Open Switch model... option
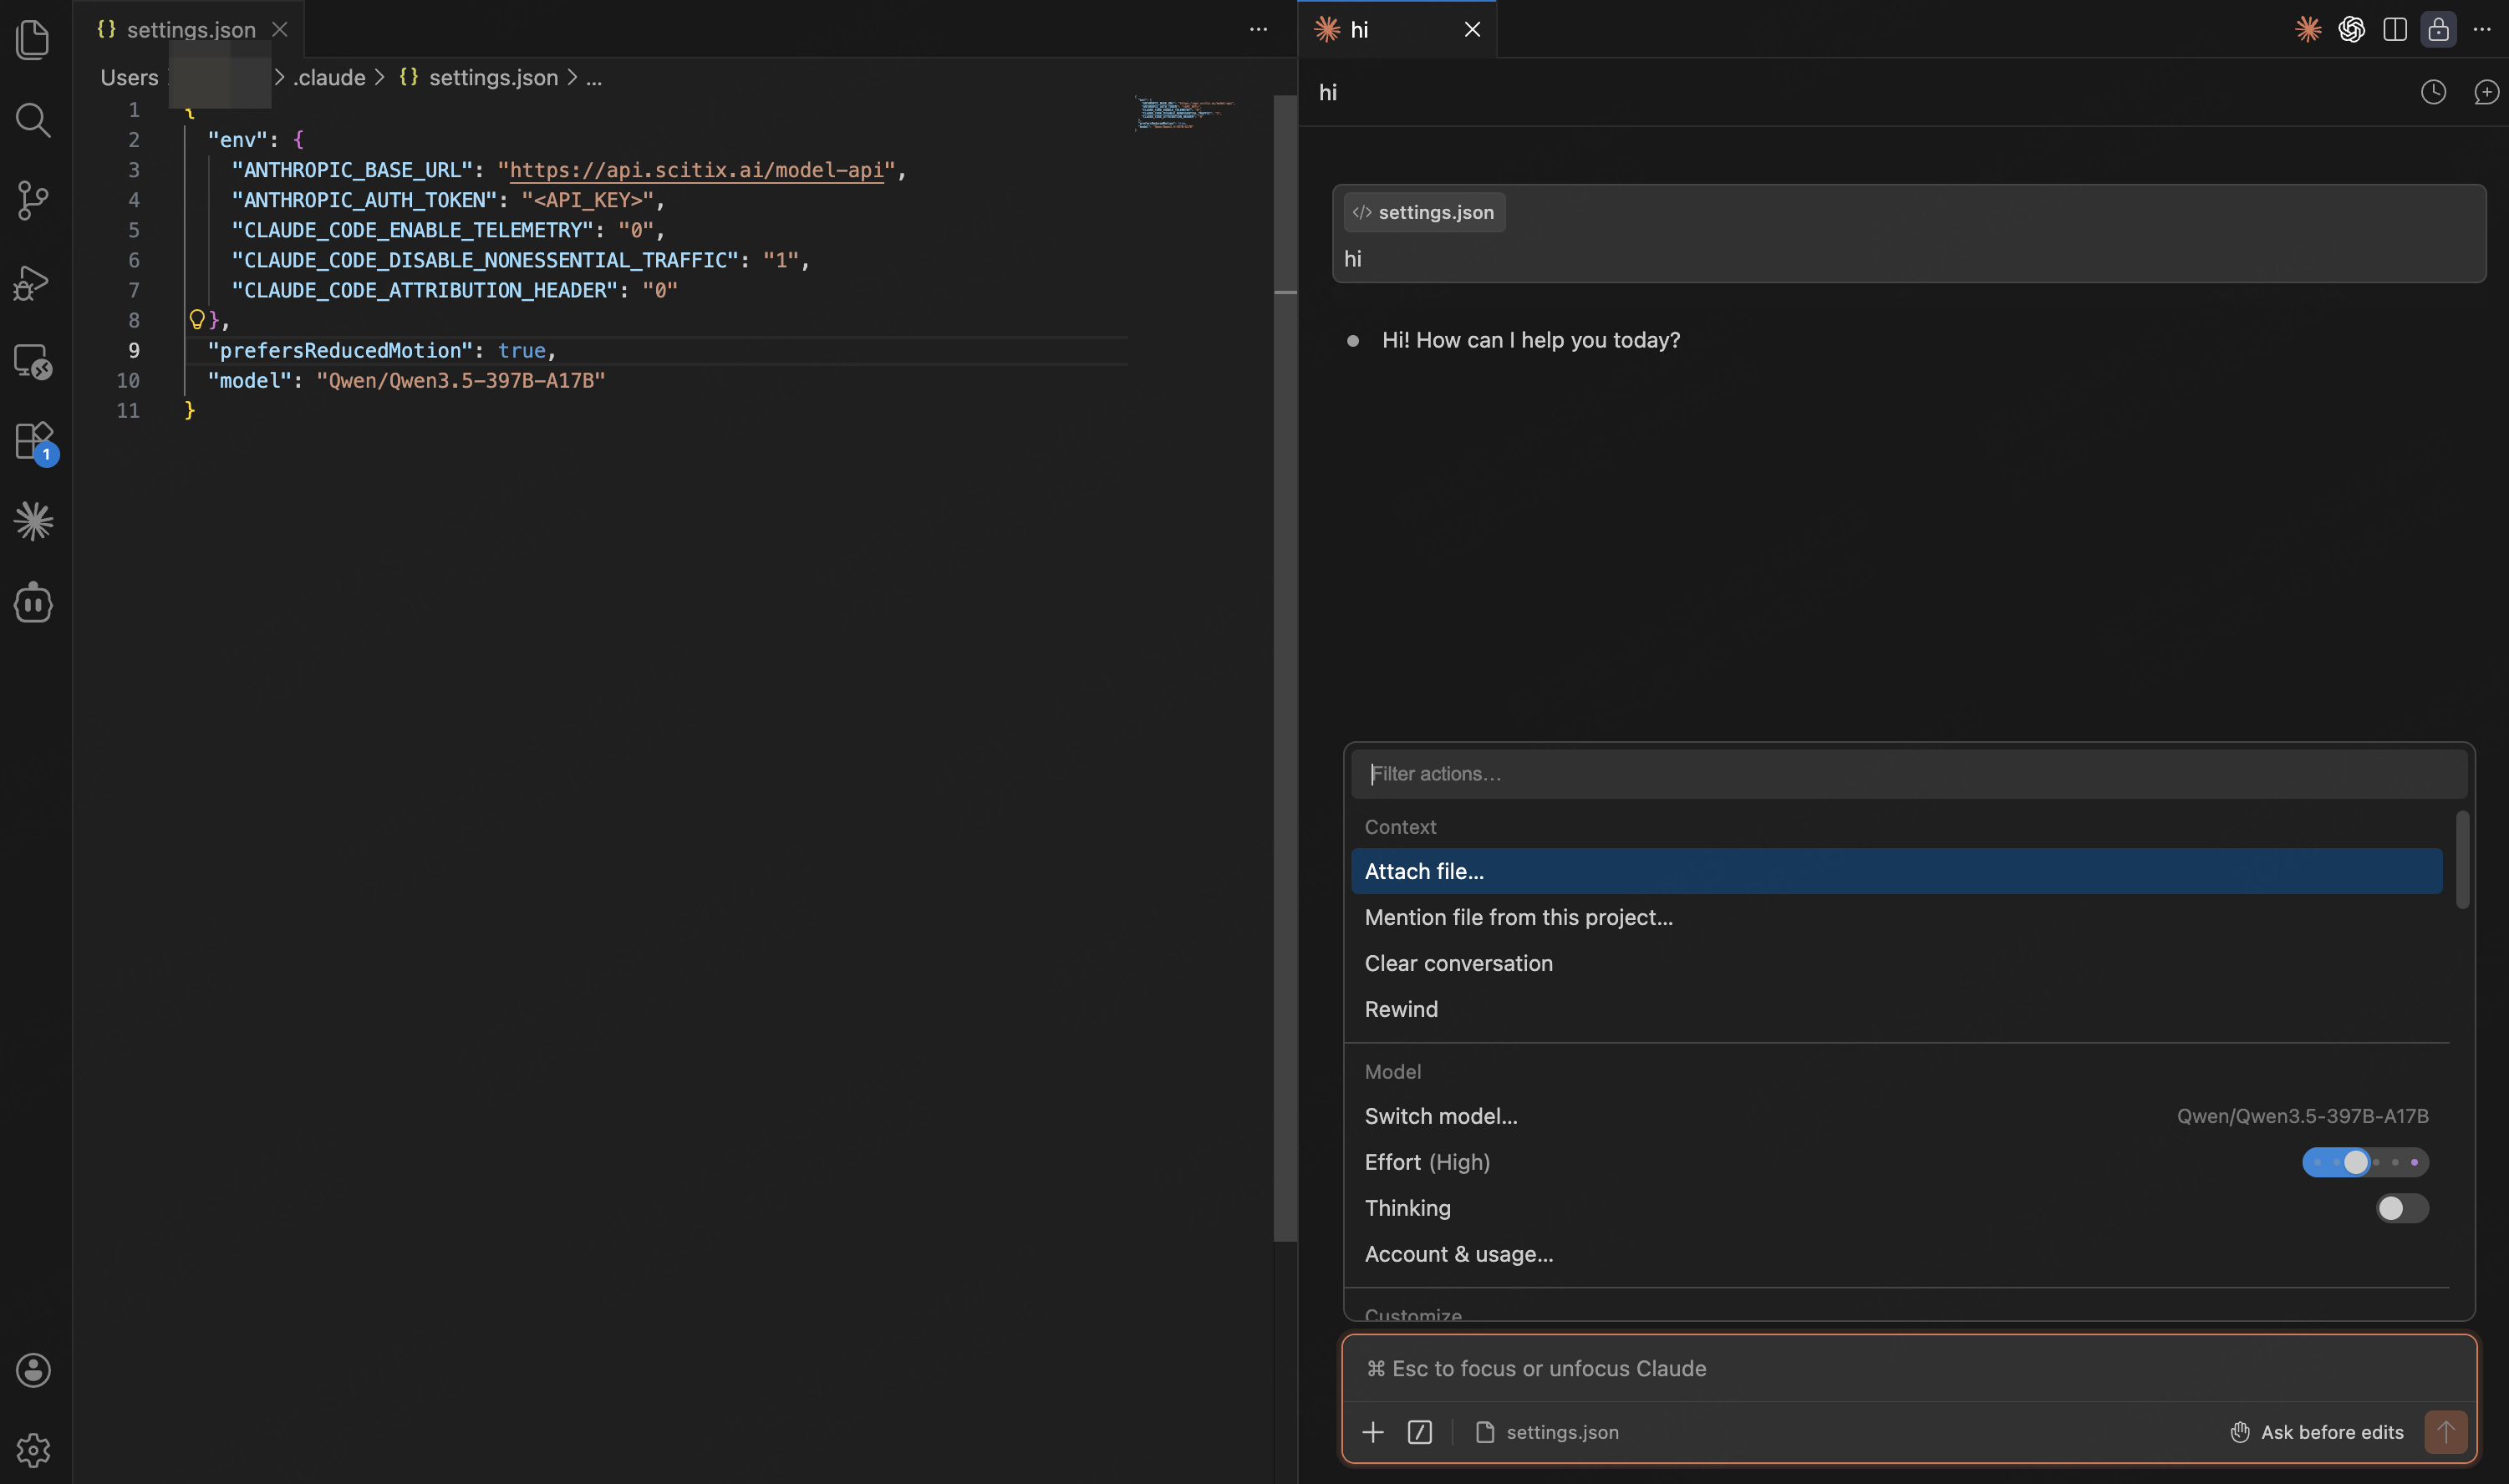Screen dimensions: 2509x1484 pos(1896,1116)
